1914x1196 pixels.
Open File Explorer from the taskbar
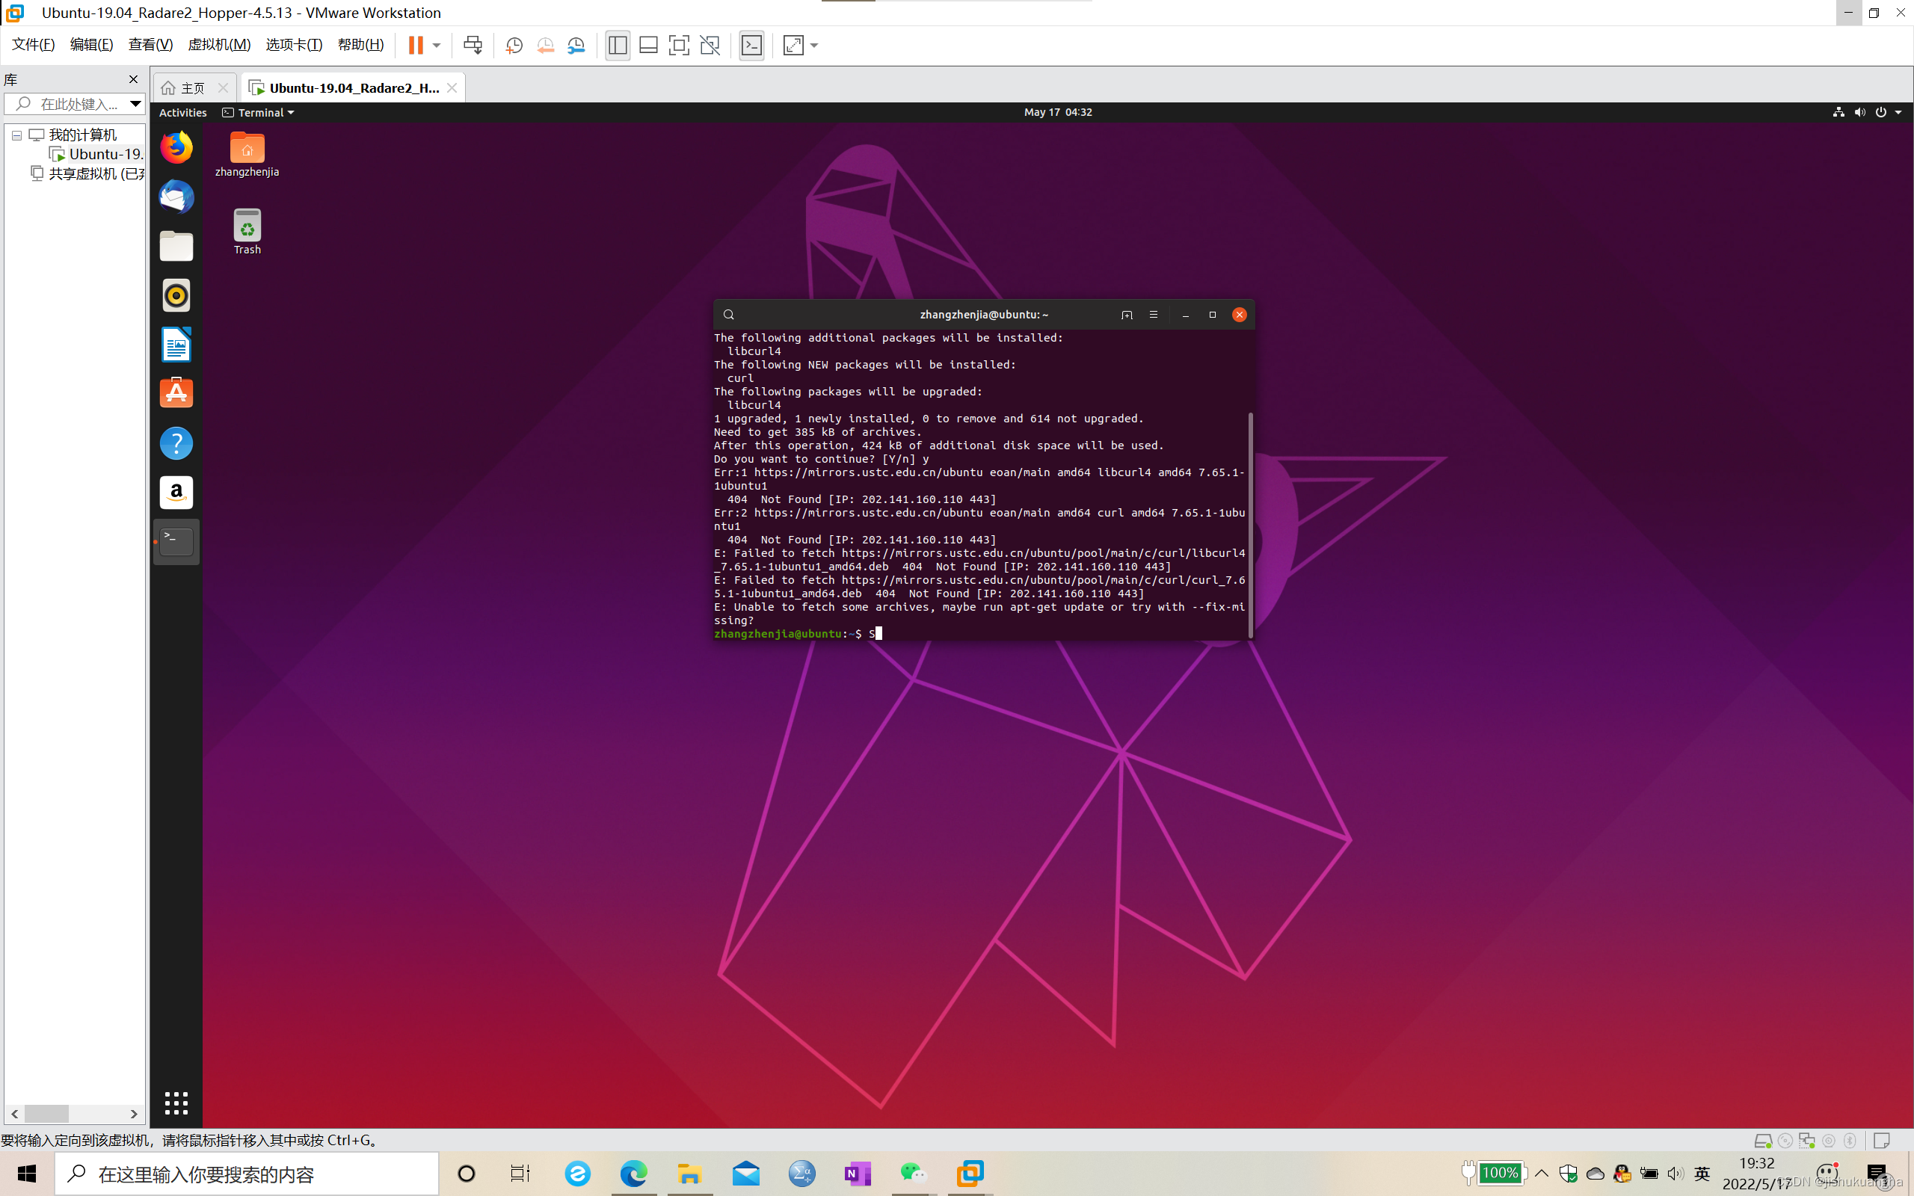(x=689, y=1174)
